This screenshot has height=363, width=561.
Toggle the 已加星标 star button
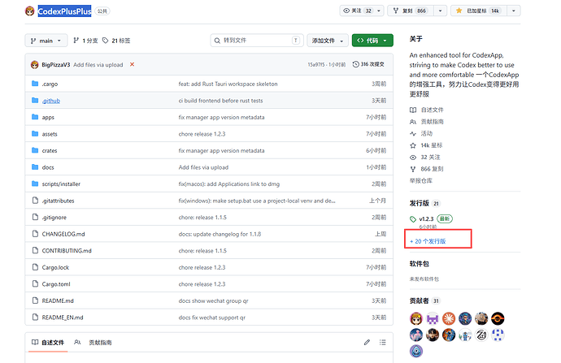479,11
